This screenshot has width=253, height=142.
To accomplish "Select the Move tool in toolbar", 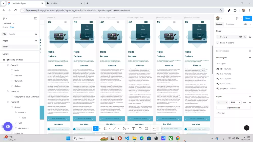I will point(96,129).
